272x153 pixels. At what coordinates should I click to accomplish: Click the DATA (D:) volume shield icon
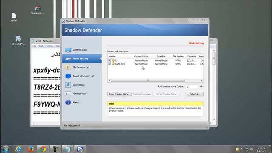(x=113, y=64)
